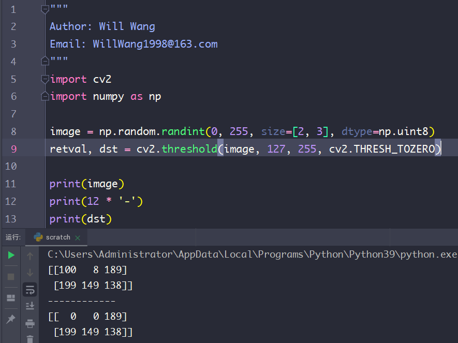Click output row '[[ 0 0 189]'

[87, 317]
